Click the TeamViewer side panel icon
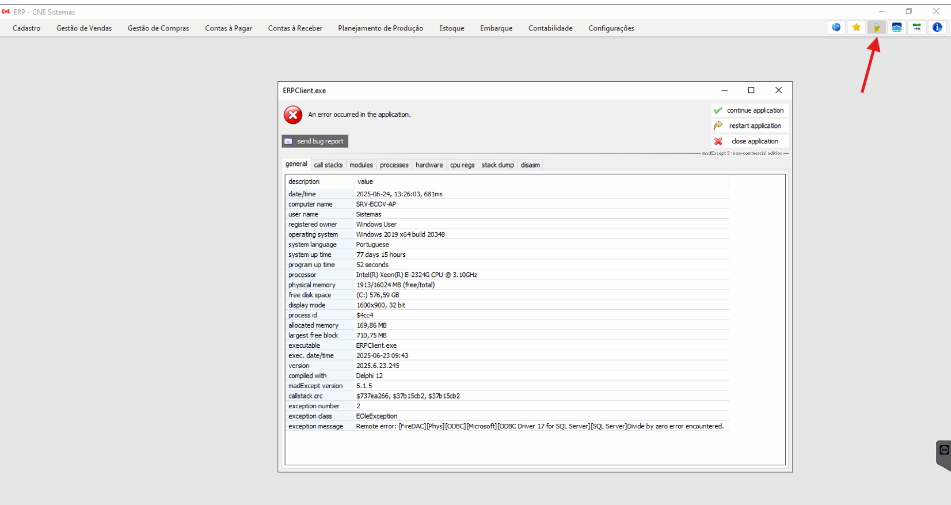 pos(944,451)
